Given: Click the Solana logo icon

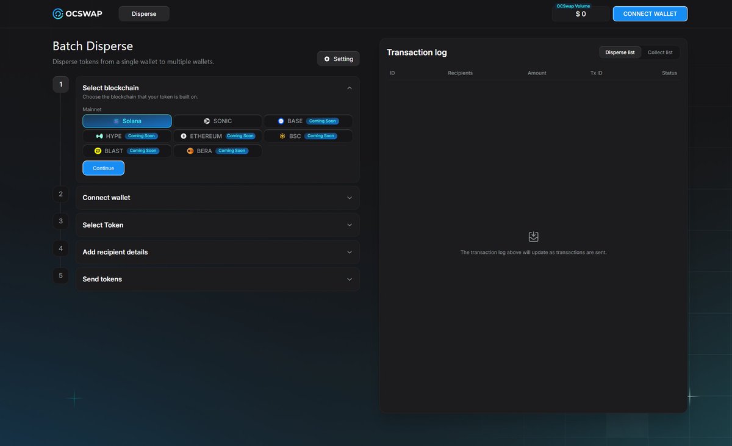Looking at the screenshot, I should (x=116, y=121).
